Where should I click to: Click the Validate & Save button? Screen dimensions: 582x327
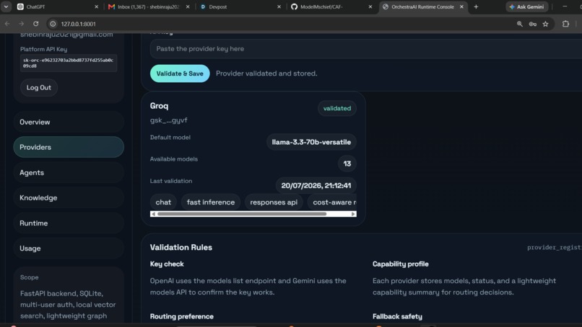point(180,73)
